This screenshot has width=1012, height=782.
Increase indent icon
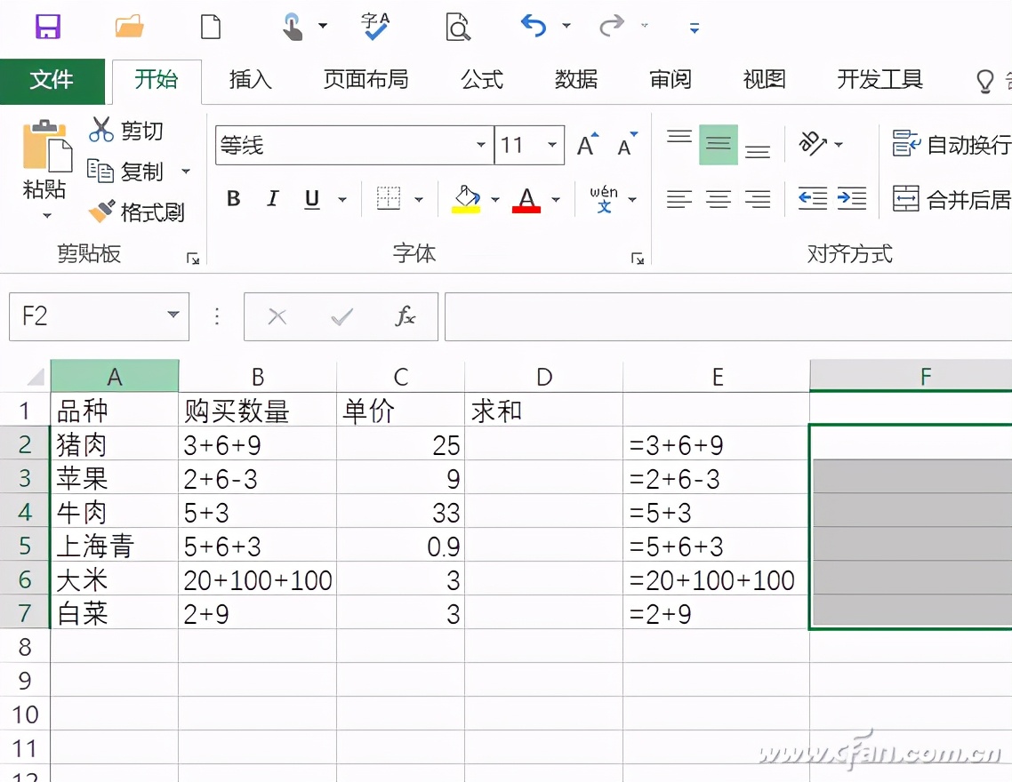click(852, 198)
